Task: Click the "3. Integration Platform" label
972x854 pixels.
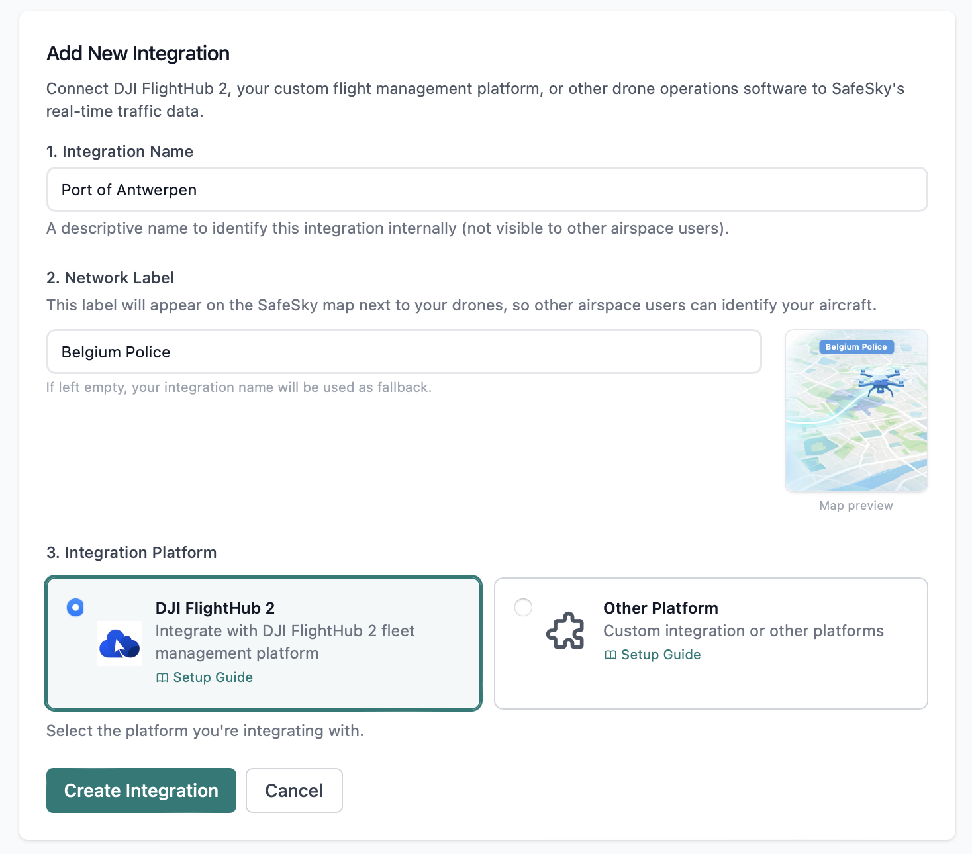Action: [132, 553]
